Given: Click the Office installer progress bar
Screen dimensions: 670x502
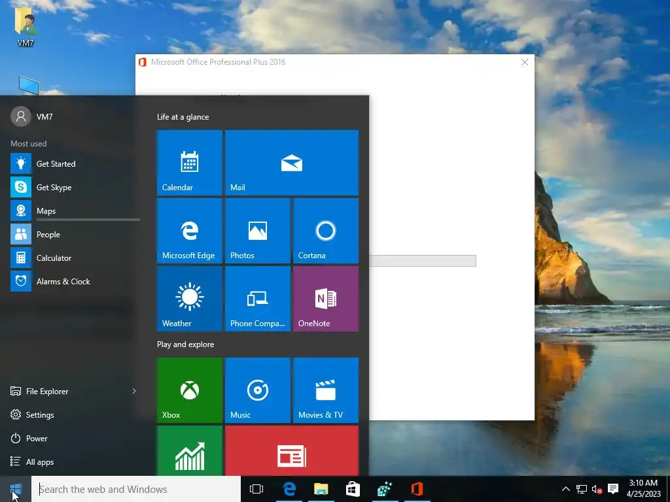Looking at the screenshot, I should [423, 261].
